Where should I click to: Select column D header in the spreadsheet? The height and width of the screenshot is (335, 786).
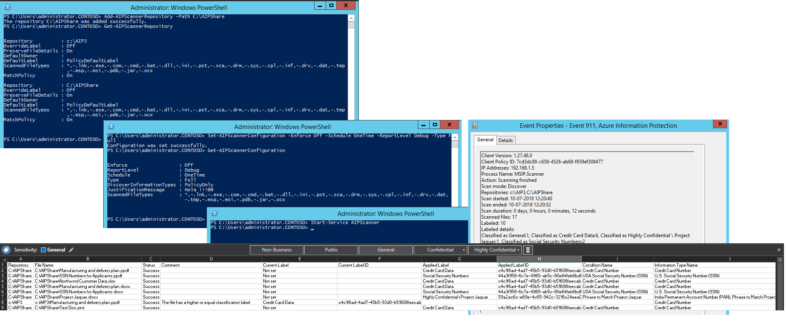pyautogui.click(x=211, y=259)
